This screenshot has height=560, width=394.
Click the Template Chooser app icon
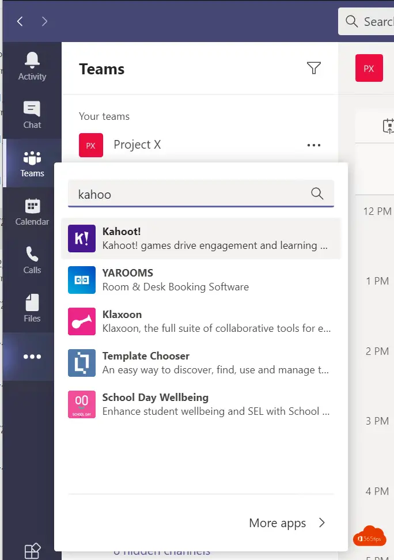(82, 363)
